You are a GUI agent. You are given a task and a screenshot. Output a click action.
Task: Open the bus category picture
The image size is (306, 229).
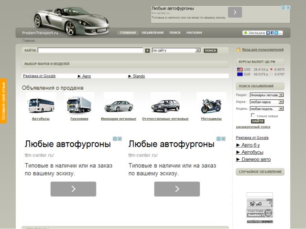[x=41, y=105]
